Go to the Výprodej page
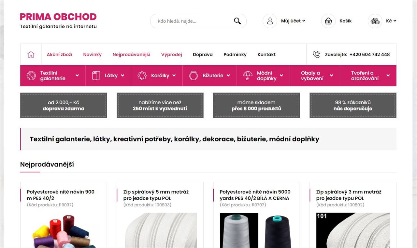This screenshot has width=417, height=248. coord(171,55)
